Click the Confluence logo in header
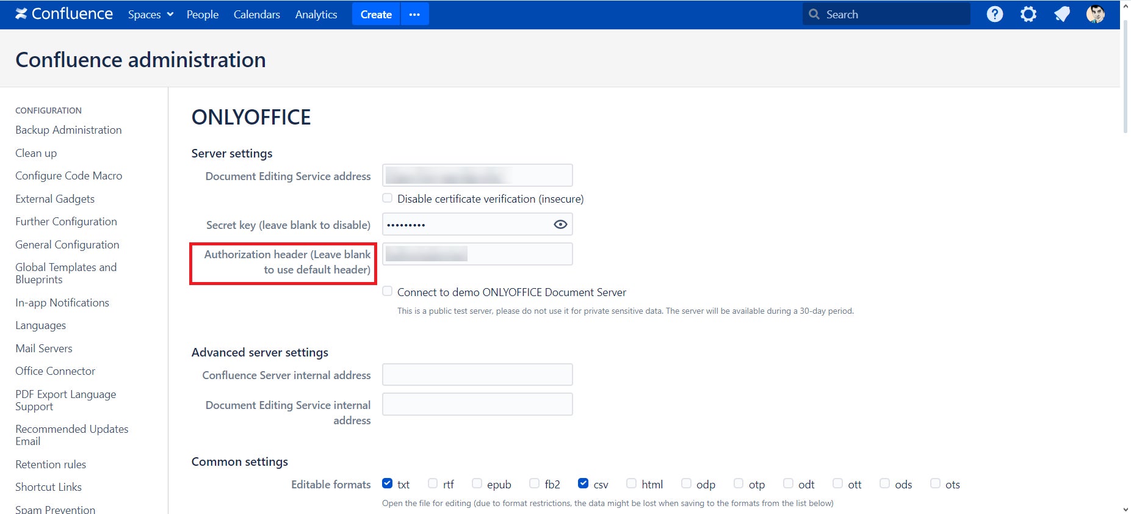 click(x=64, y=14)
